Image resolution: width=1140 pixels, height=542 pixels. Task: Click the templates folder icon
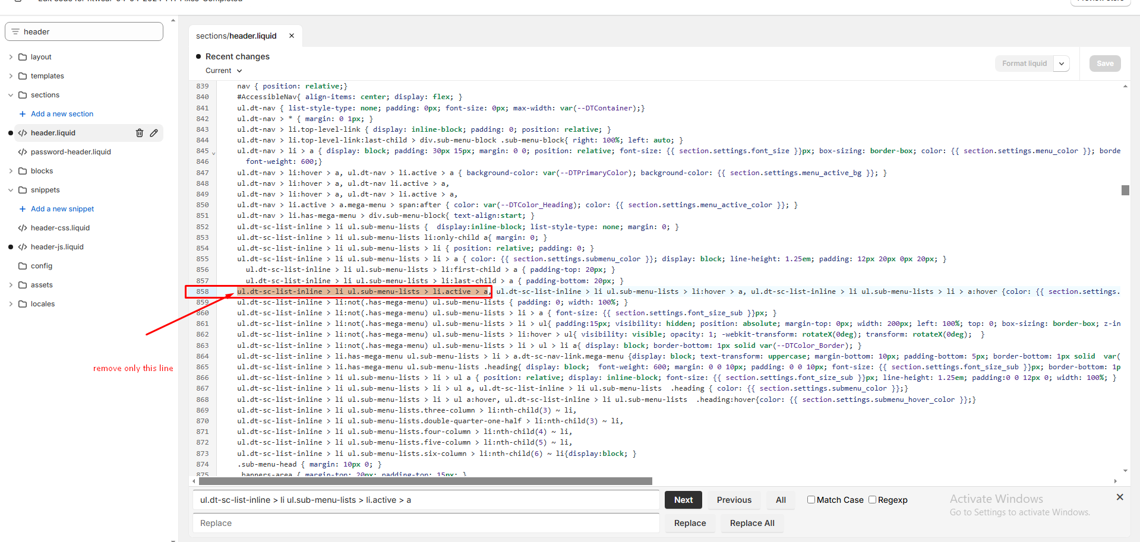click(x=23, y=76)
